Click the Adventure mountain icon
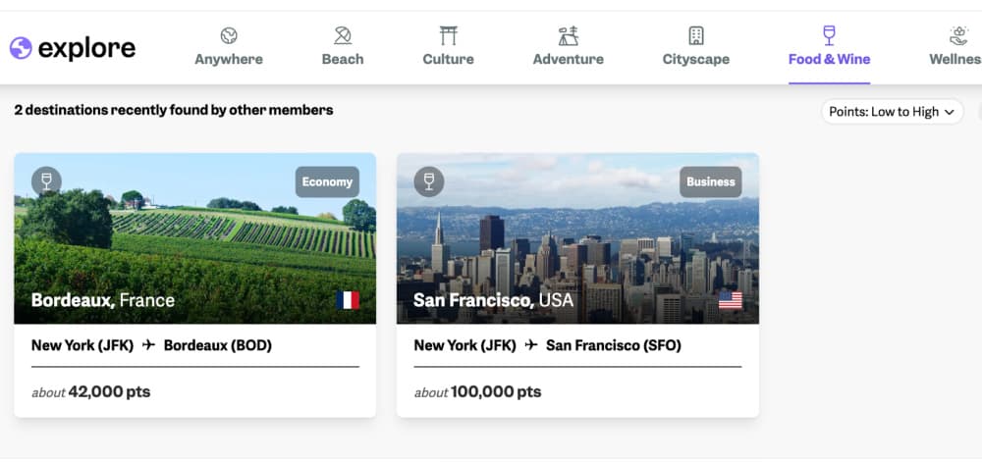982x462 pixels. click(568, 36)
